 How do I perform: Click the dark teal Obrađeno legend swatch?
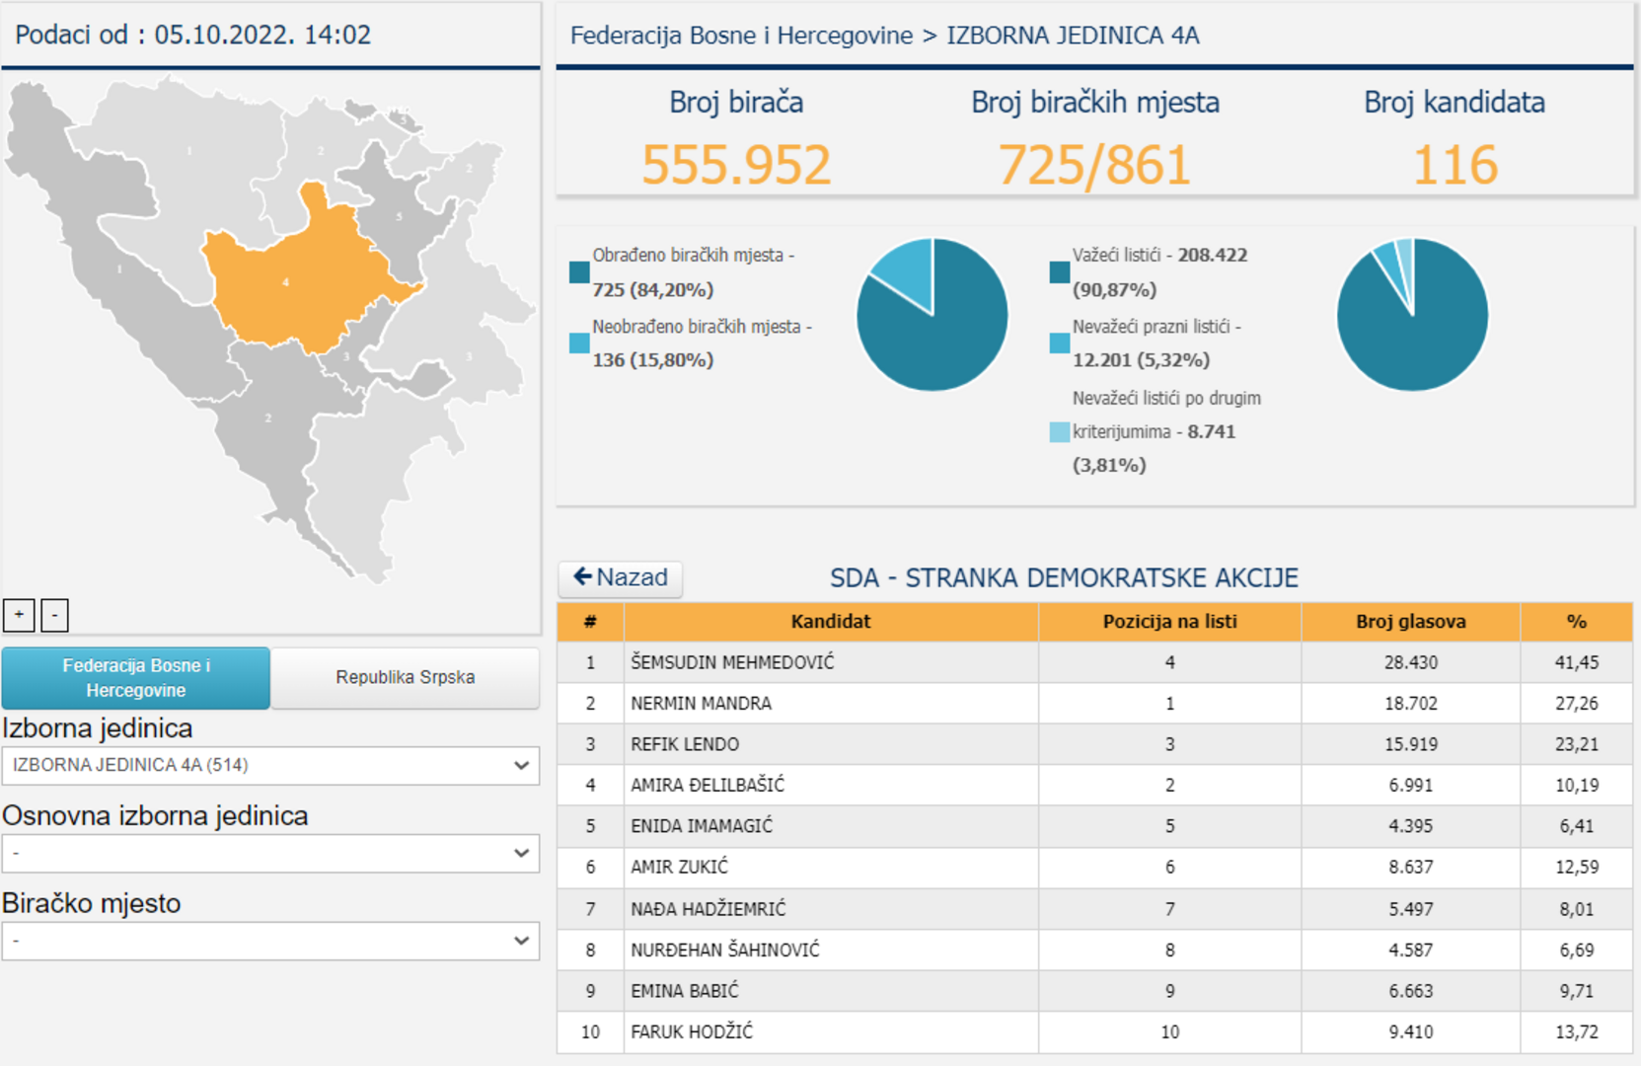[579, 272]
